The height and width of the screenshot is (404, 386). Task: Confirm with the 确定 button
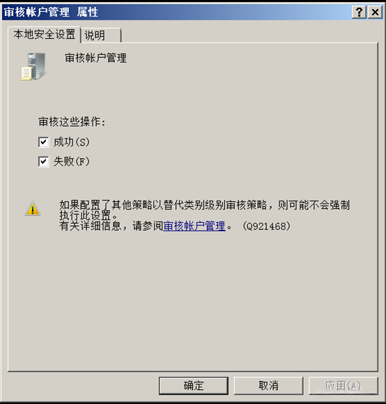(194, 386)
